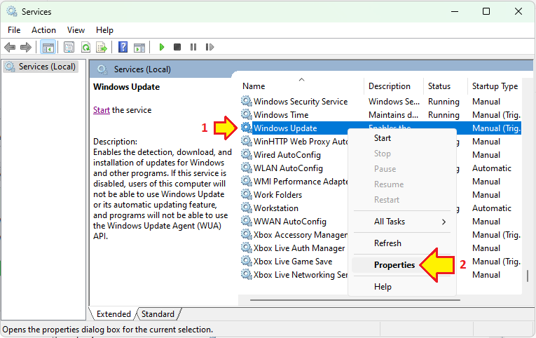Image resolution: width=536 pixels, height=338 pixels.
Task: Click gear icon beside Windows Update row
Action: click(x=246, y=128)
